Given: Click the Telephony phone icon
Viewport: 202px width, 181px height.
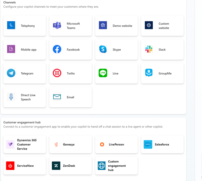Looking at the screenshot, I should pos(11,25).
